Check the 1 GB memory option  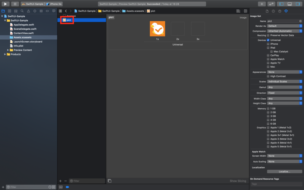268,109
